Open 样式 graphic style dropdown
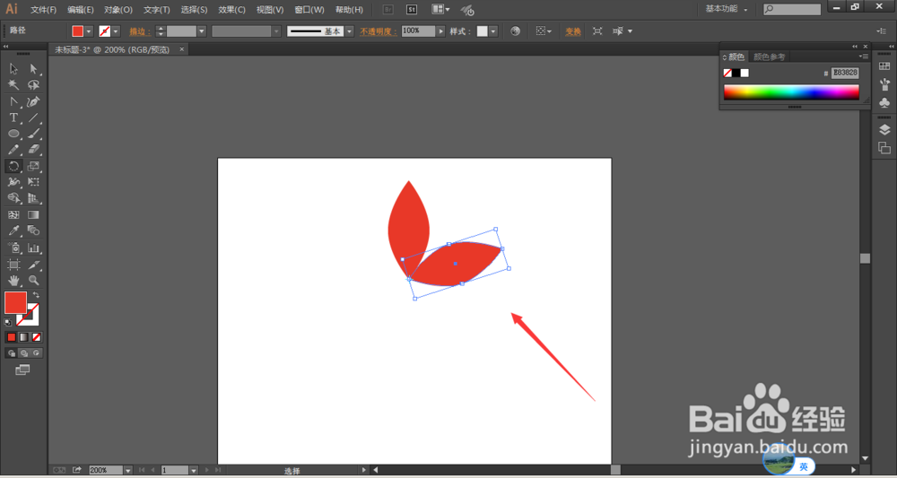 pos(493,31)
